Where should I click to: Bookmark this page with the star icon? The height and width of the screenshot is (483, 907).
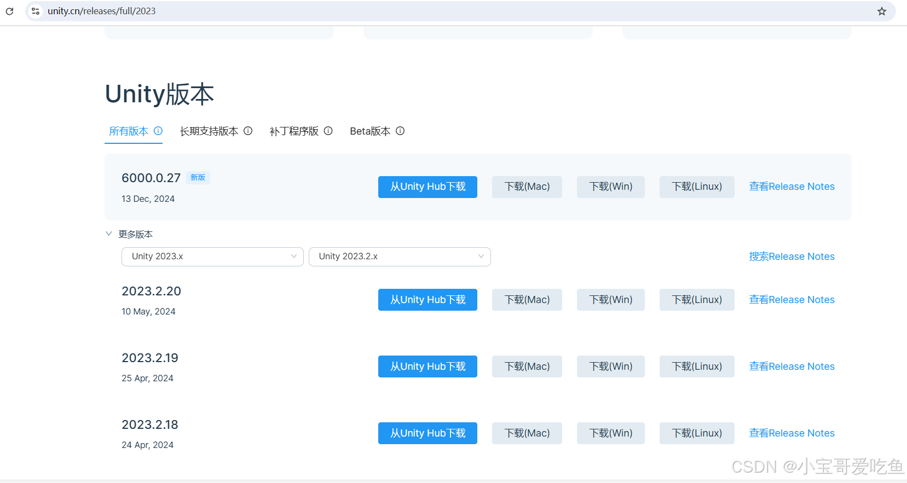(882, 11)
